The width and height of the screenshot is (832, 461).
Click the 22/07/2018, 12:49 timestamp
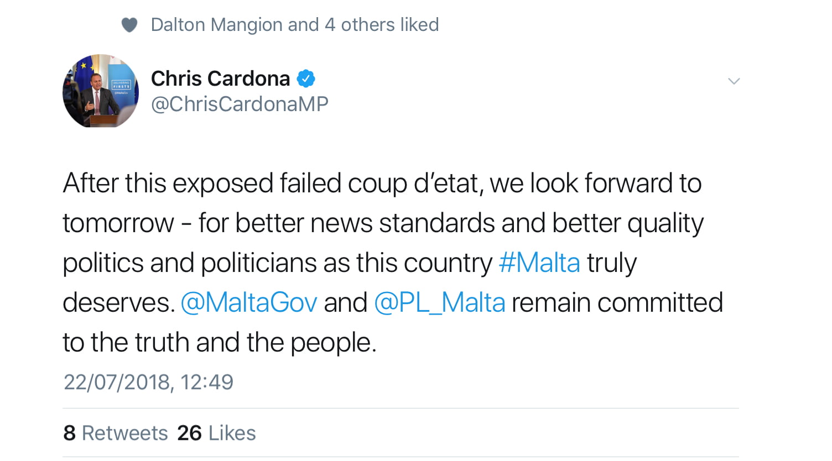[148, 382]
